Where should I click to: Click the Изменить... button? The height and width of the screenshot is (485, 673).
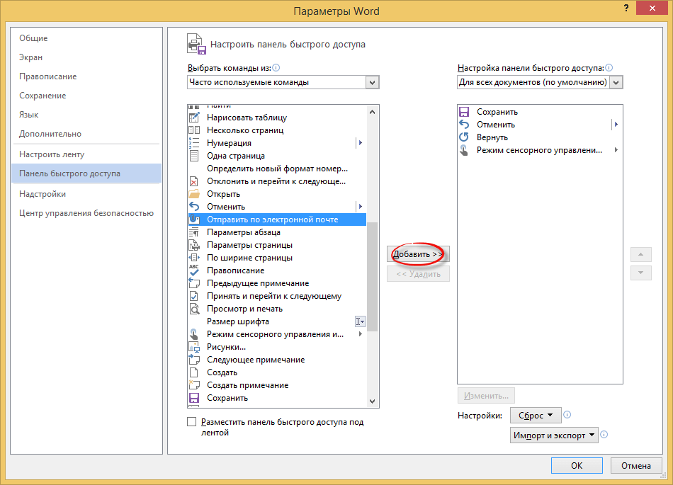pyautogui.click(x=486, y=396)
